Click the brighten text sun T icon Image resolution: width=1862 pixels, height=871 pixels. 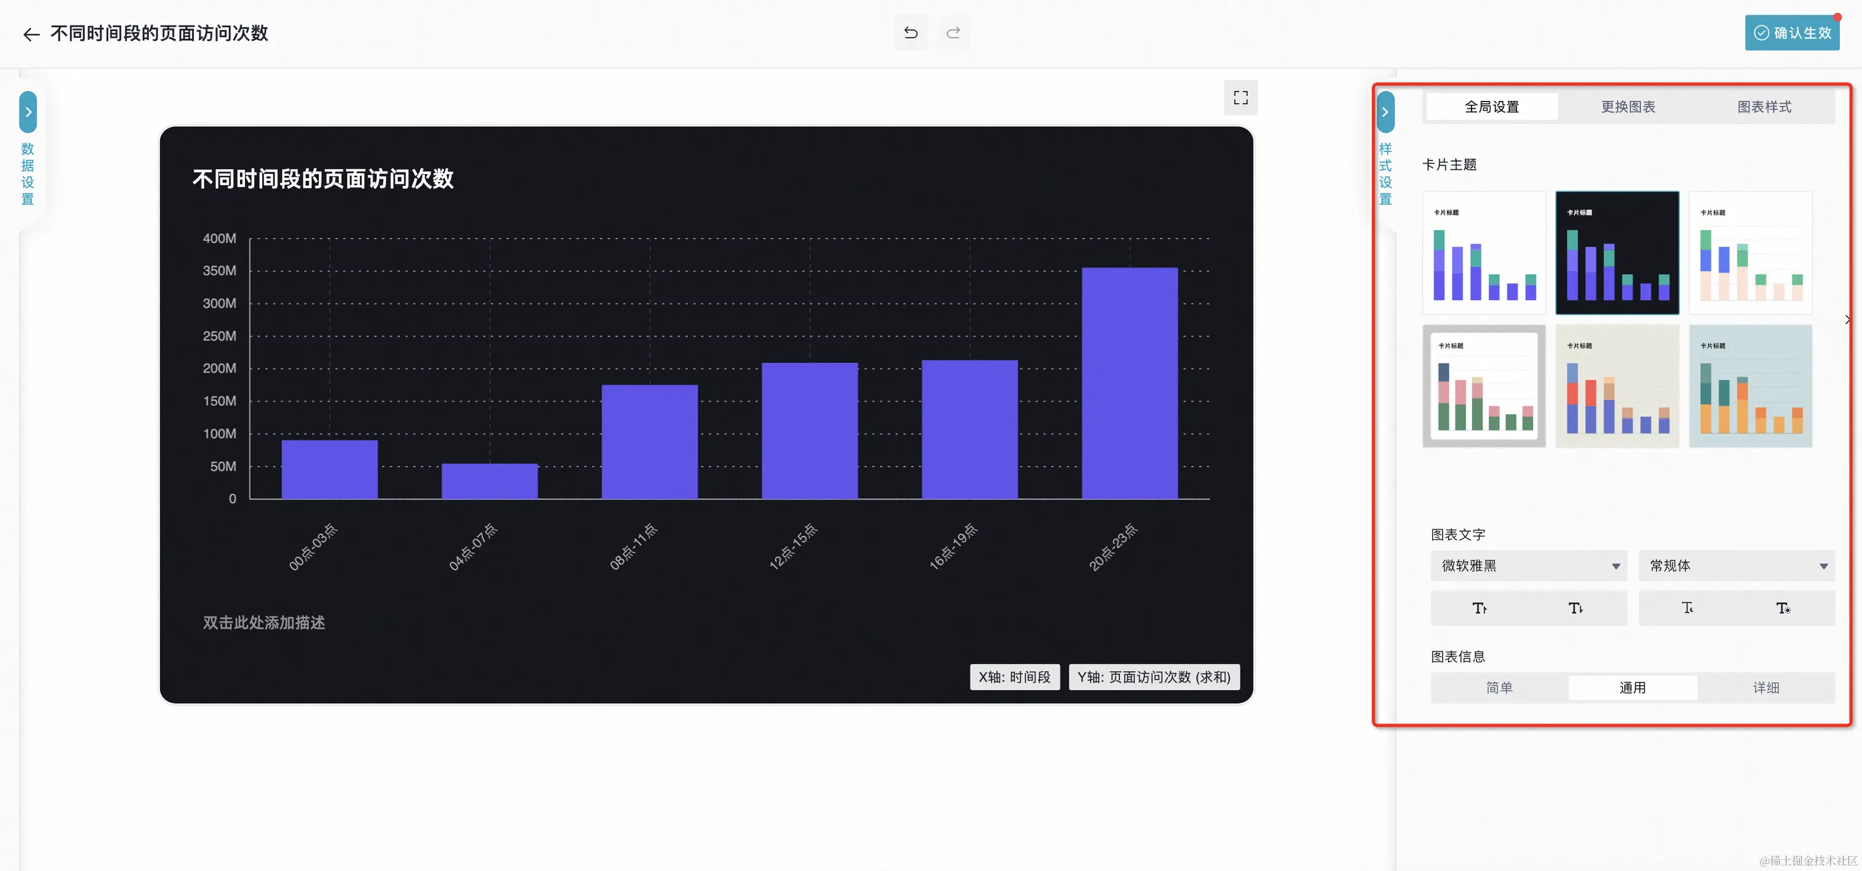tap(1783, 608)
